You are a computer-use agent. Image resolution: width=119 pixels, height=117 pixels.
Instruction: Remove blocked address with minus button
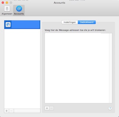[x=51, y=108]
